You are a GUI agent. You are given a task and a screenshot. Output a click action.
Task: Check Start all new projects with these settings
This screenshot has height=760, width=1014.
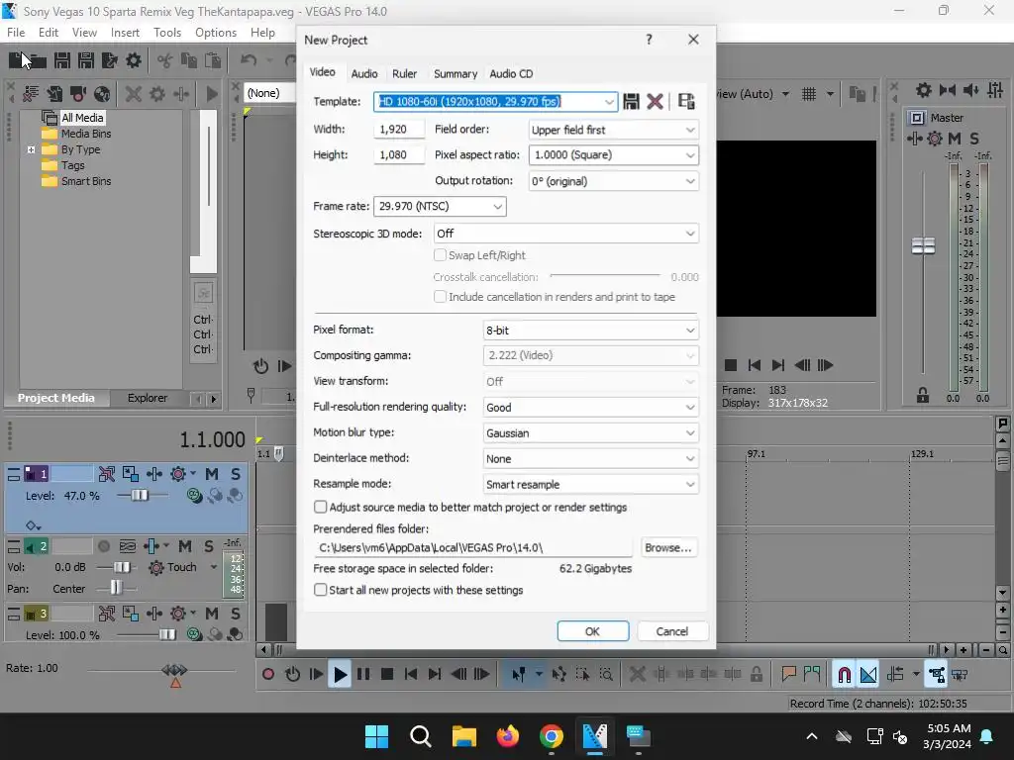(x=320, y=590)
